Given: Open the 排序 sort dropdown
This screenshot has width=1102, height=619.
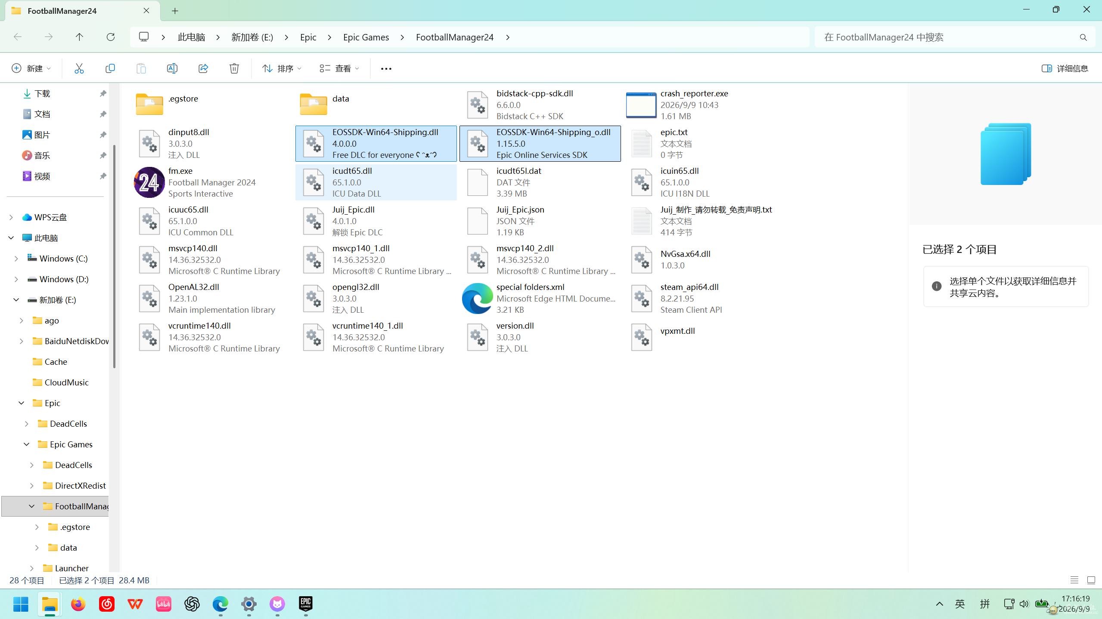Looking at the screenshot, I should [282, 68].
